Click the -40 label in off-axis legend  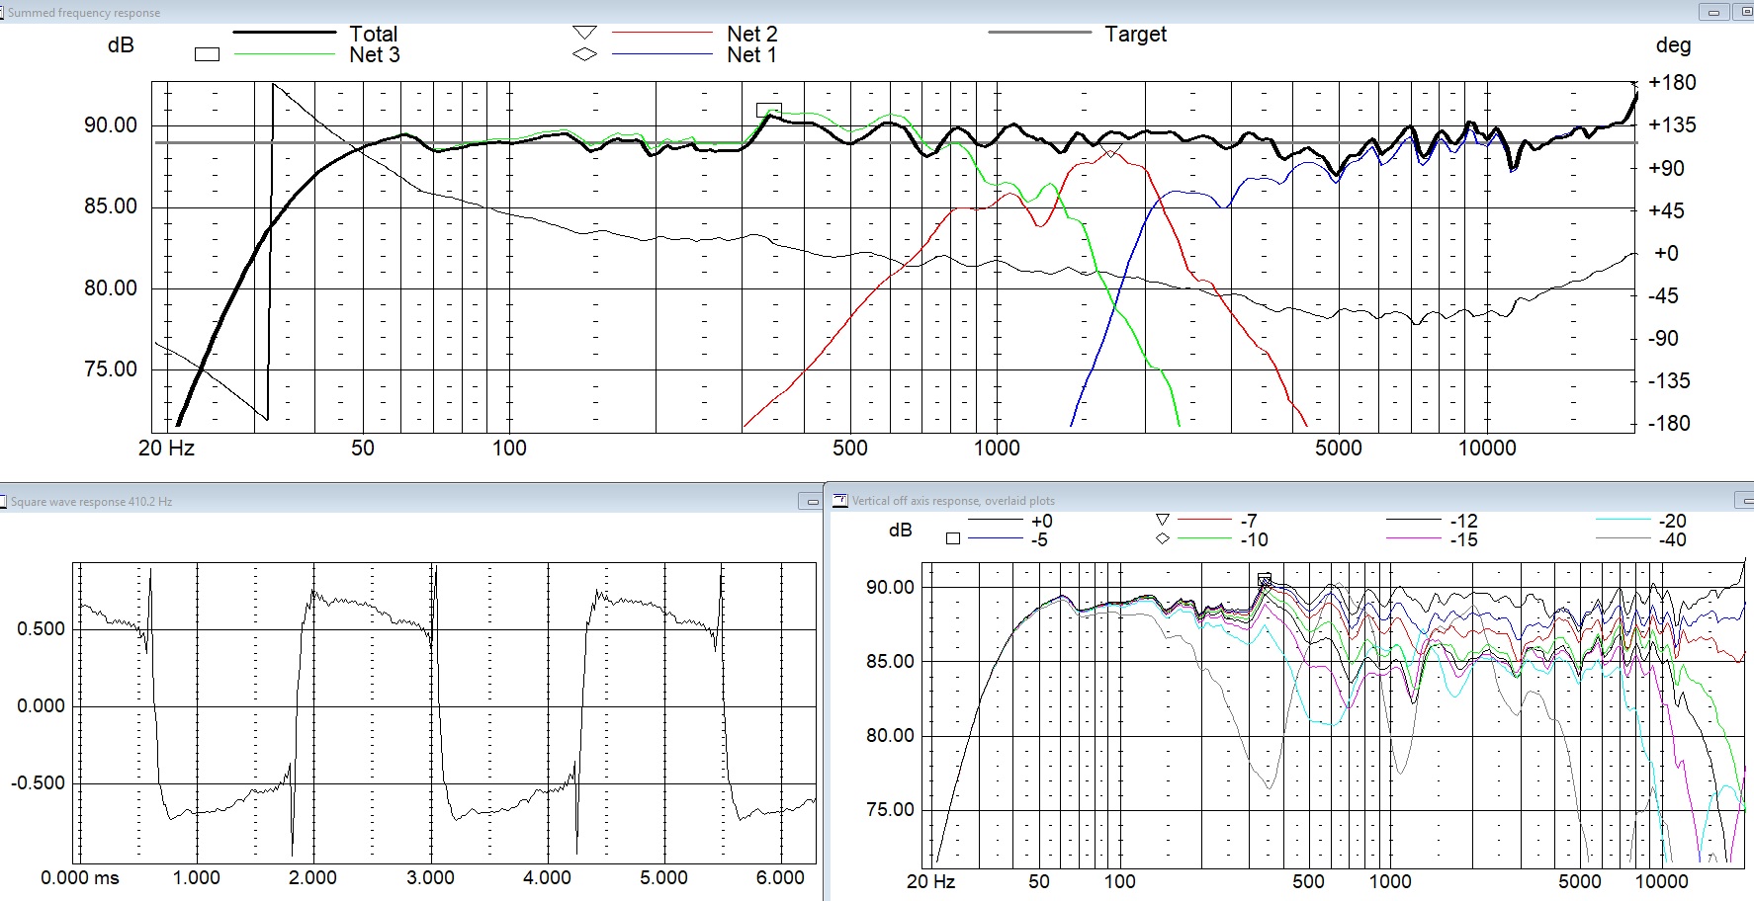[x=1673, y=539]
